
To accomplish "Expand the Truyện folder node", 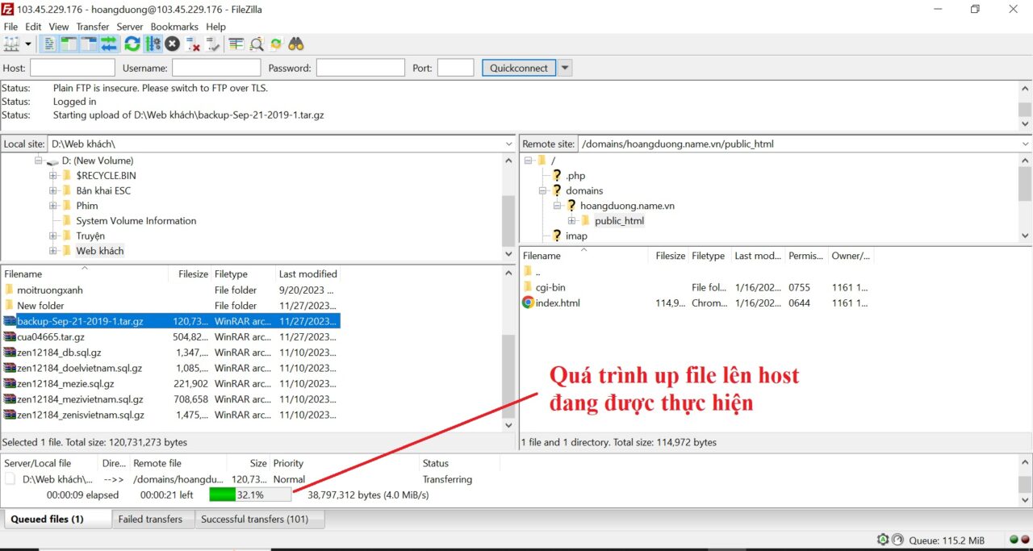I will click(x=53, y=236).
